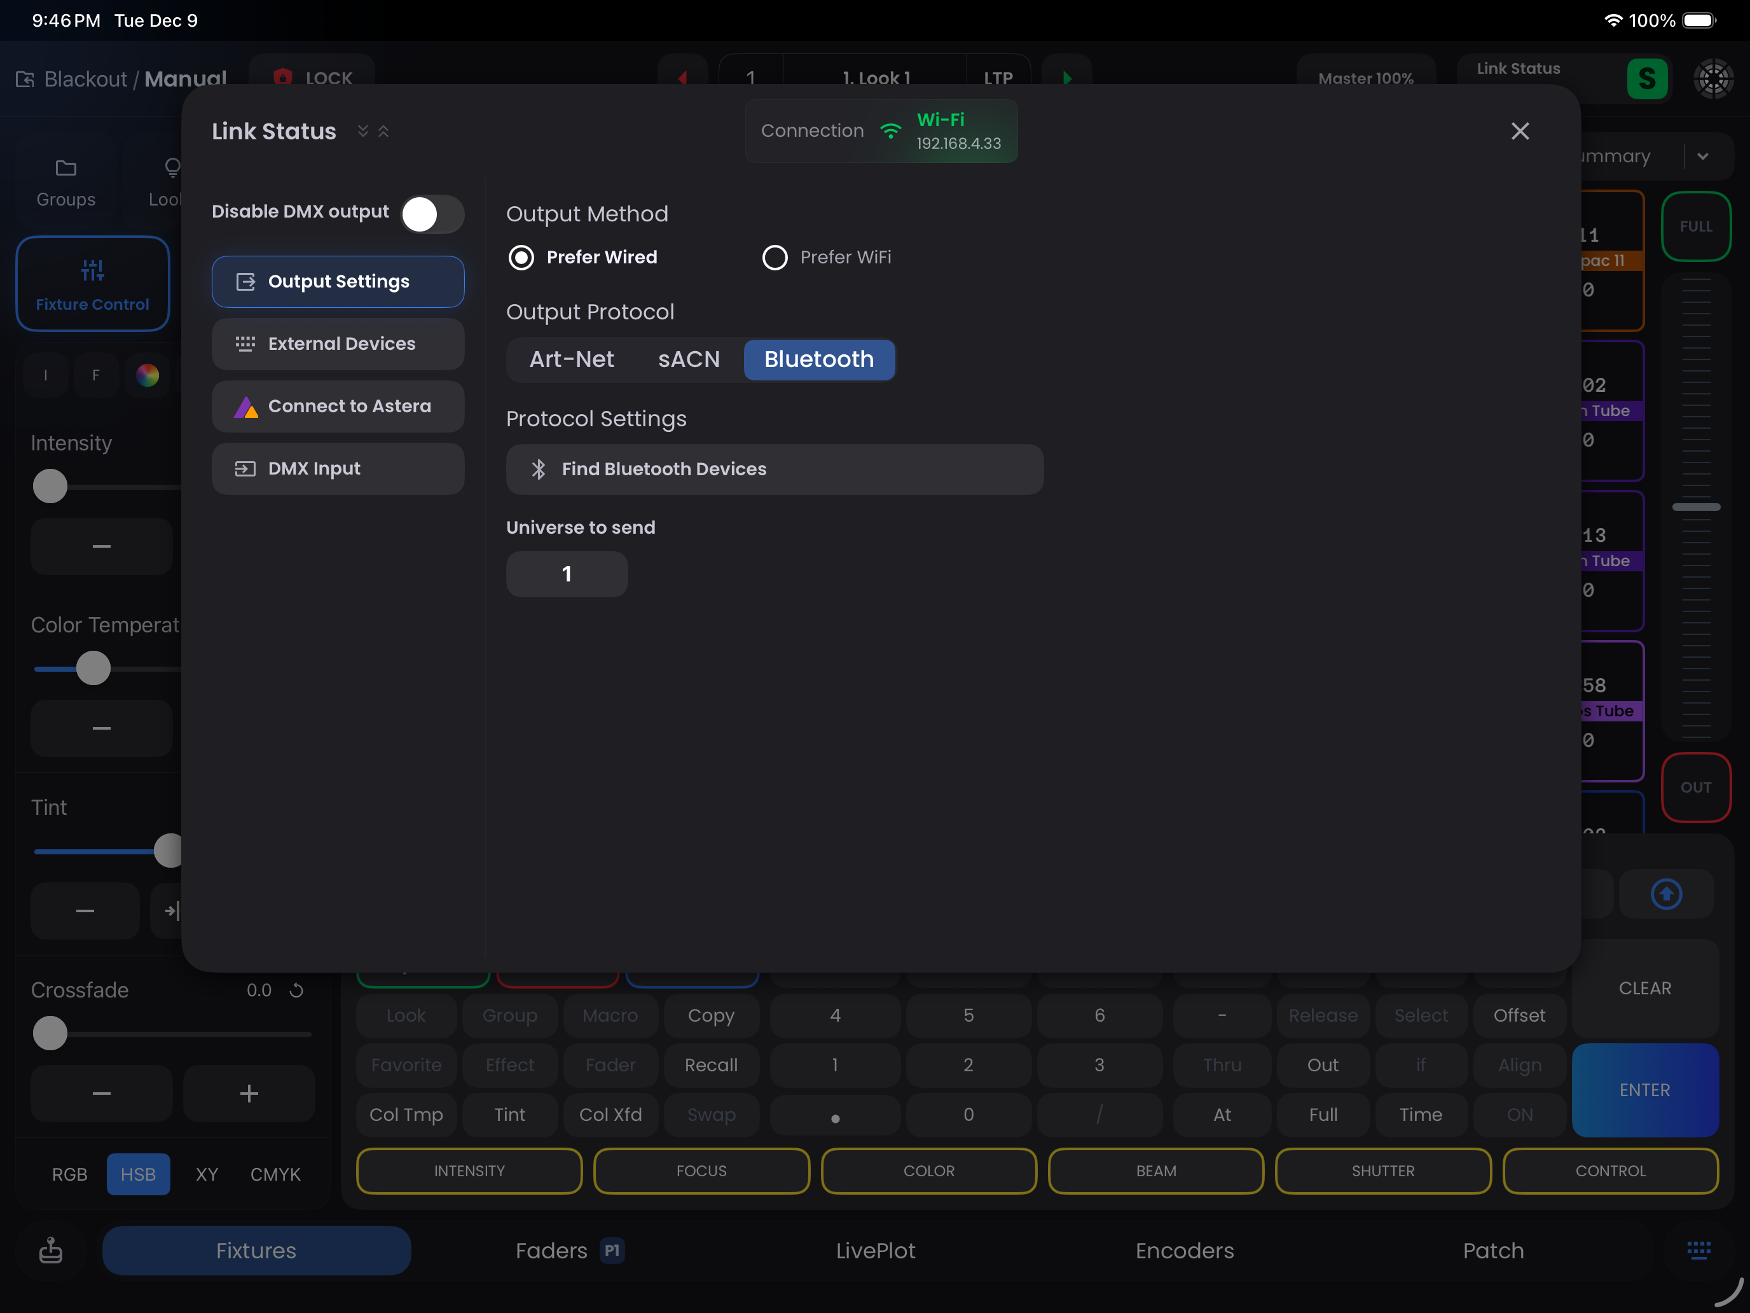Screen dimensions: 1750x1313
Task: Click the Universe to send number field
Action: (567, 574)
